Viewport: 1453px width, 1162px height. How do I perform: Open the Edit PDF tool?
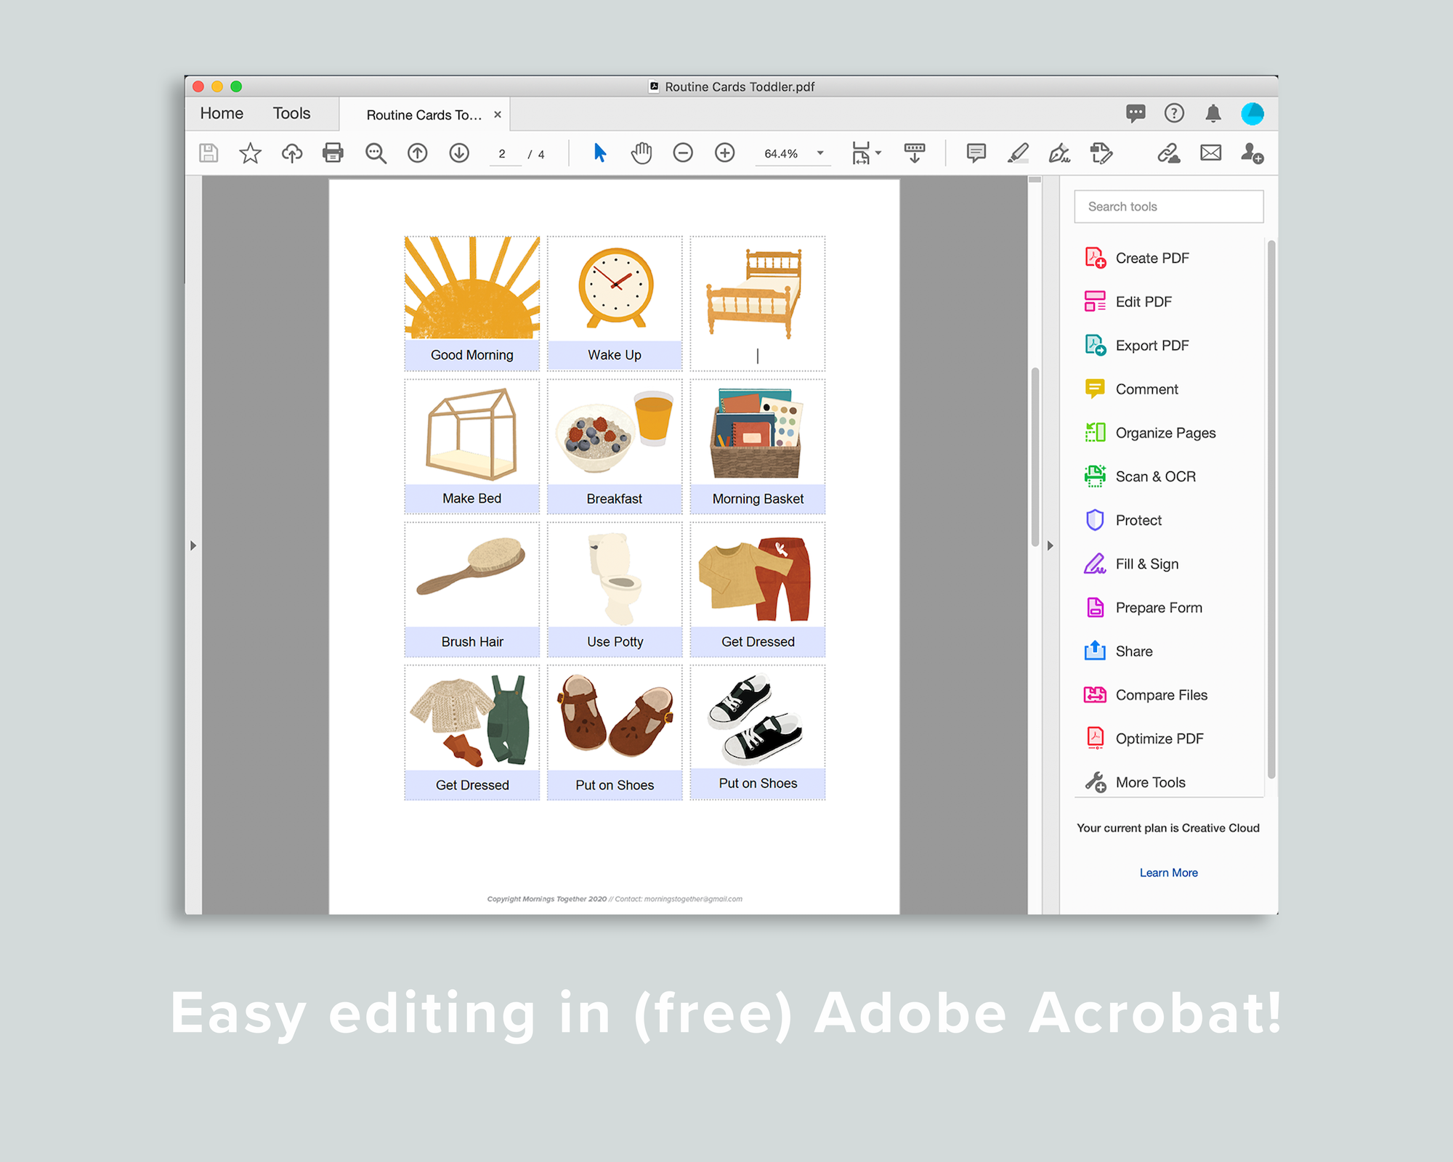pyautogui.click(x=1143, y=301)
